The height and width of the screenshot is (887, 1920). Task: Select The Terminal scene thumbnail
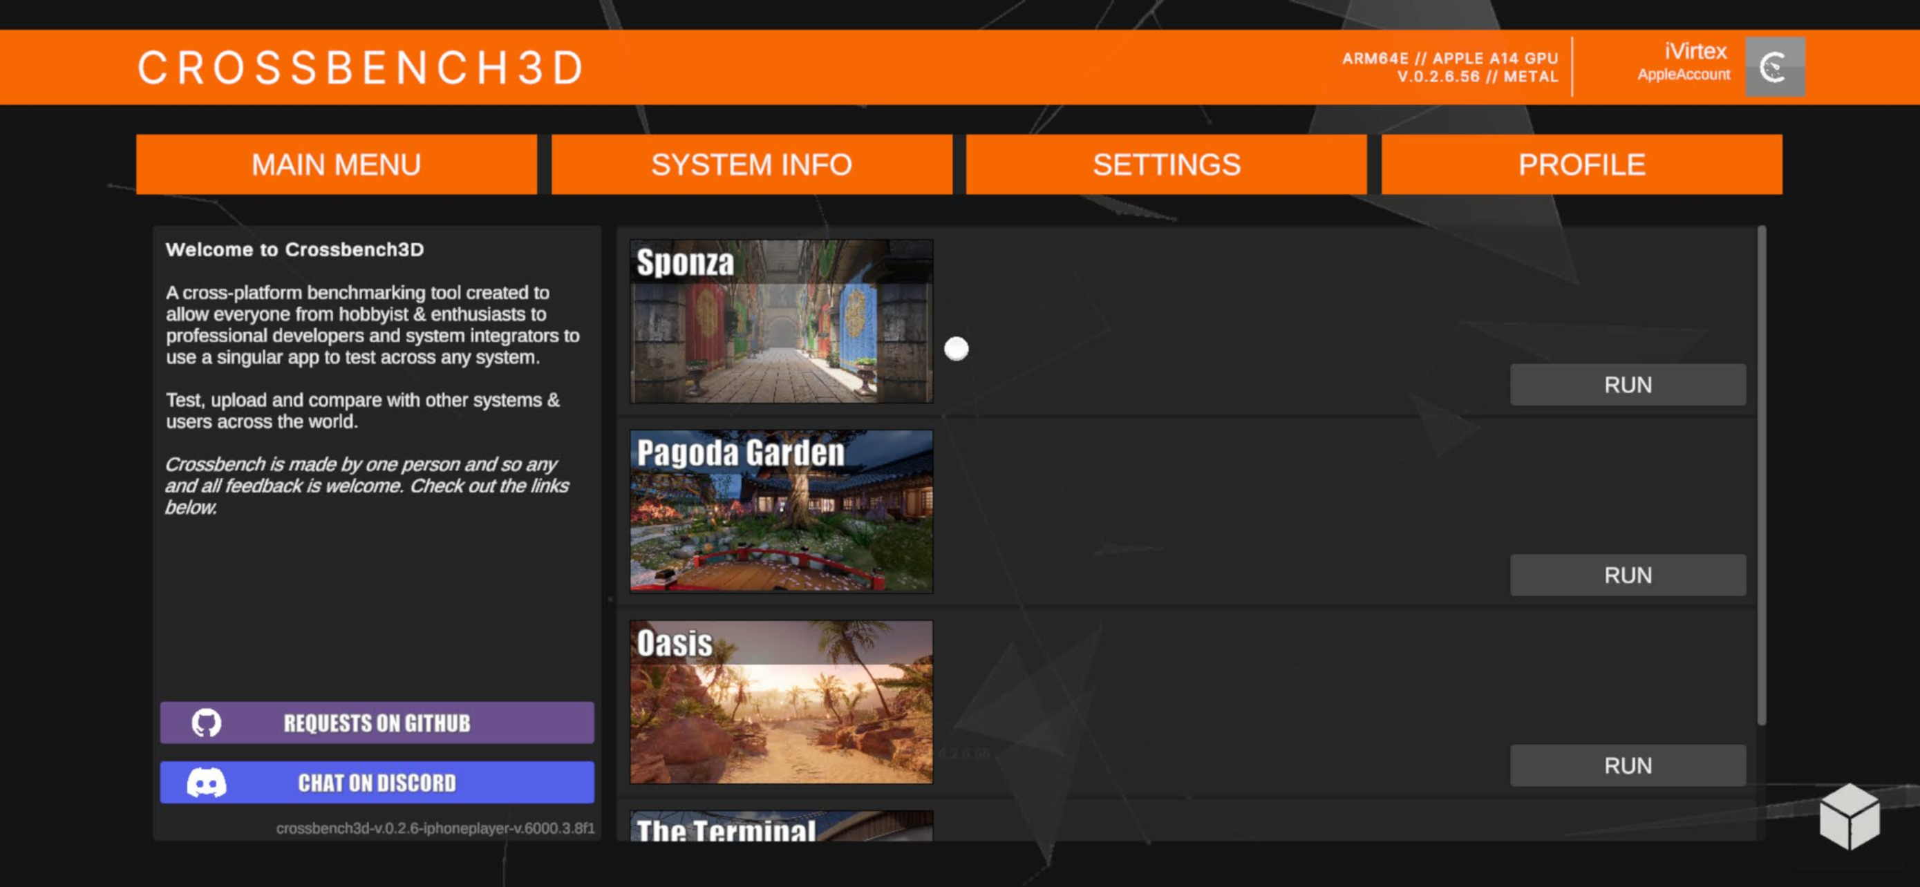(781, 827)
